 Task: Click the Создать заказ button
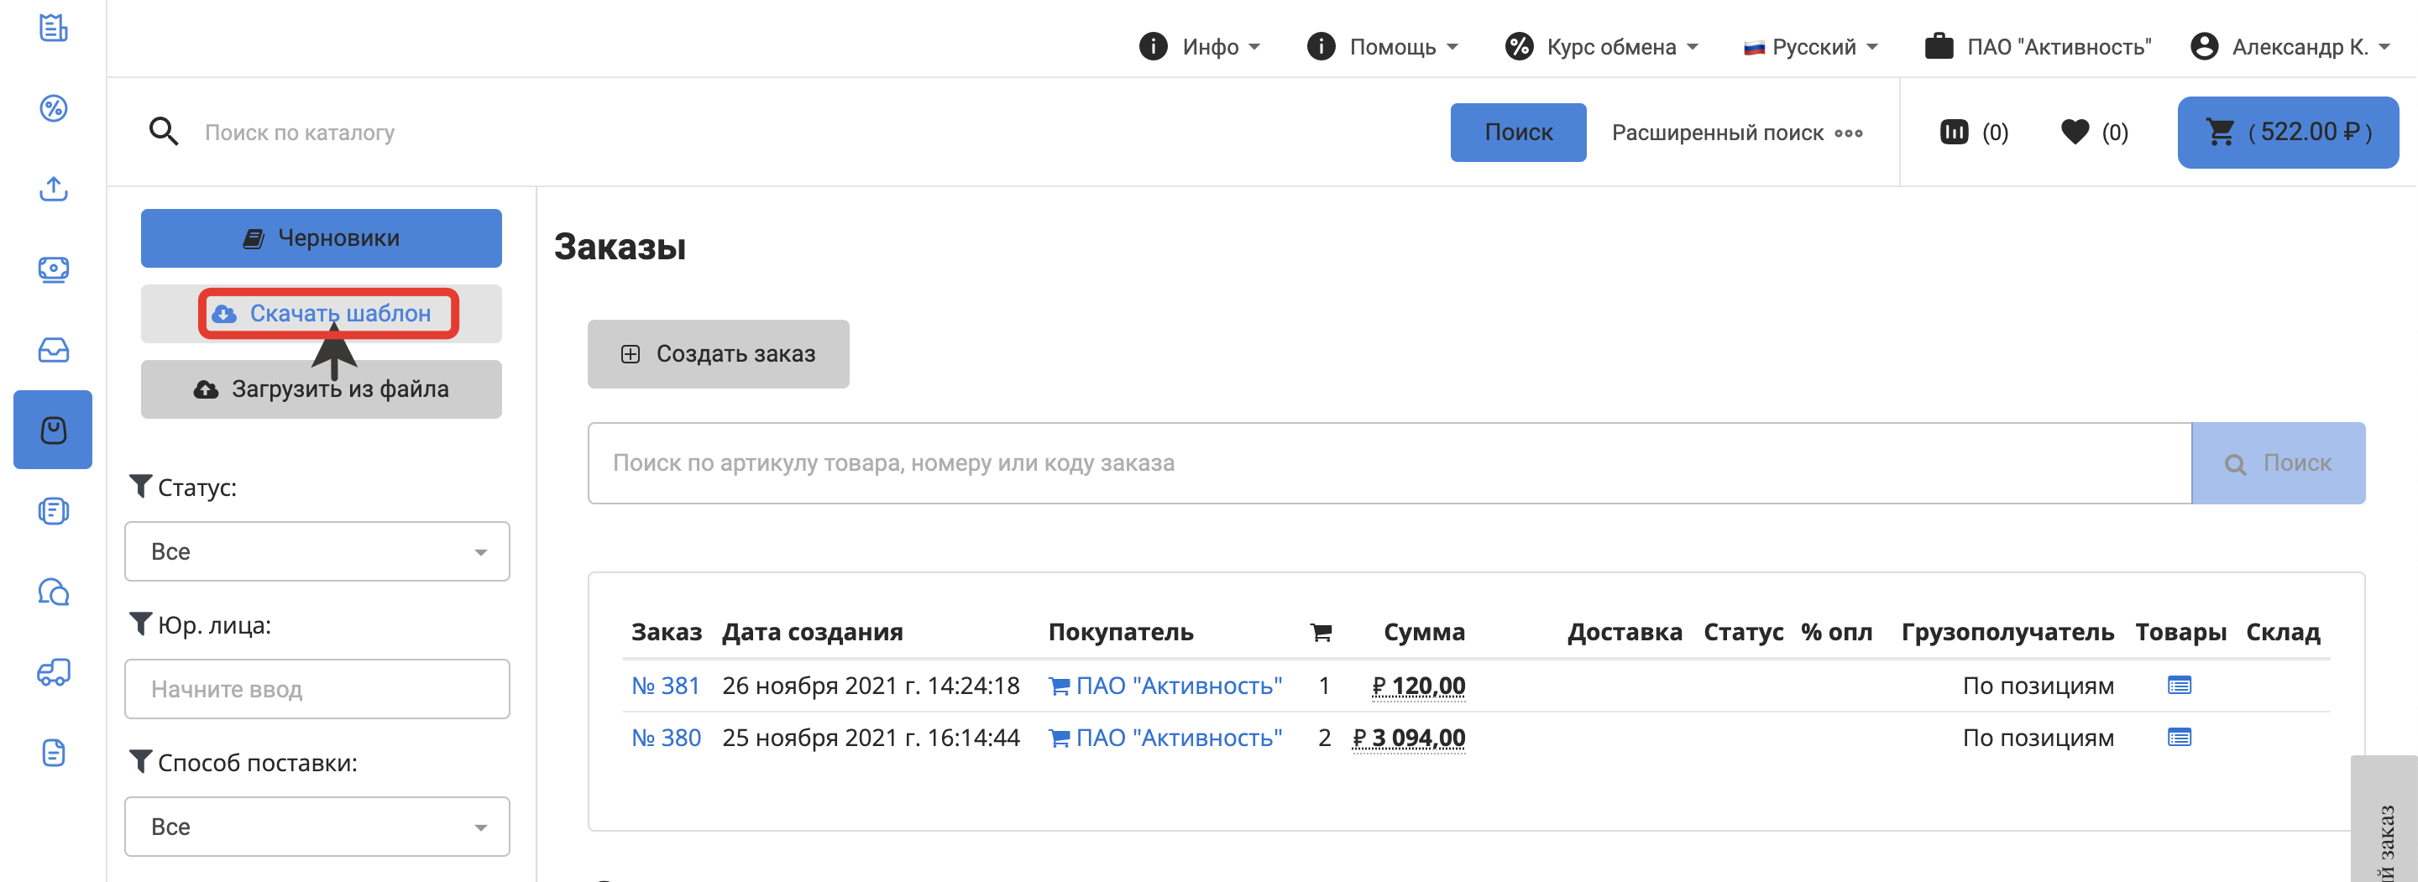click(718, 354)
